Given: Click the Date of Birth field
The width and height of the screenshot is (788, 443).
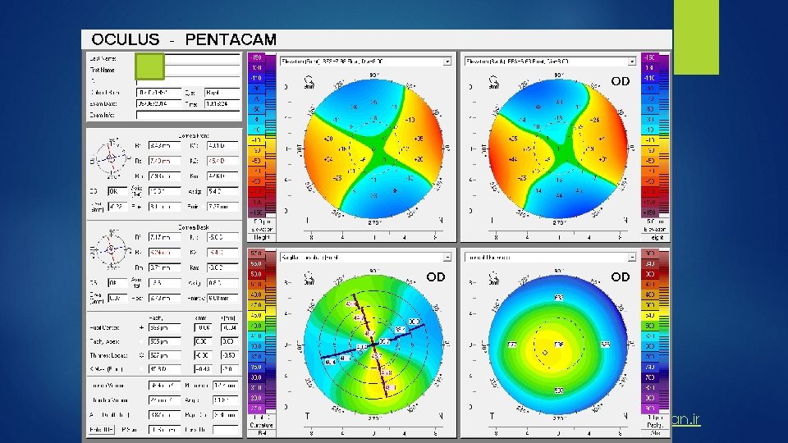Looking at the screenshot, I should pyautogui.click(x=158, y=93).
